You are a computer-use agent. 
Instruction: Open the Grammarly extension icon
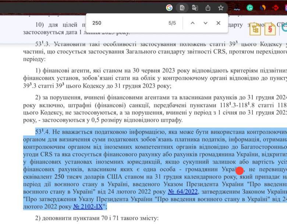click(250, 7)
